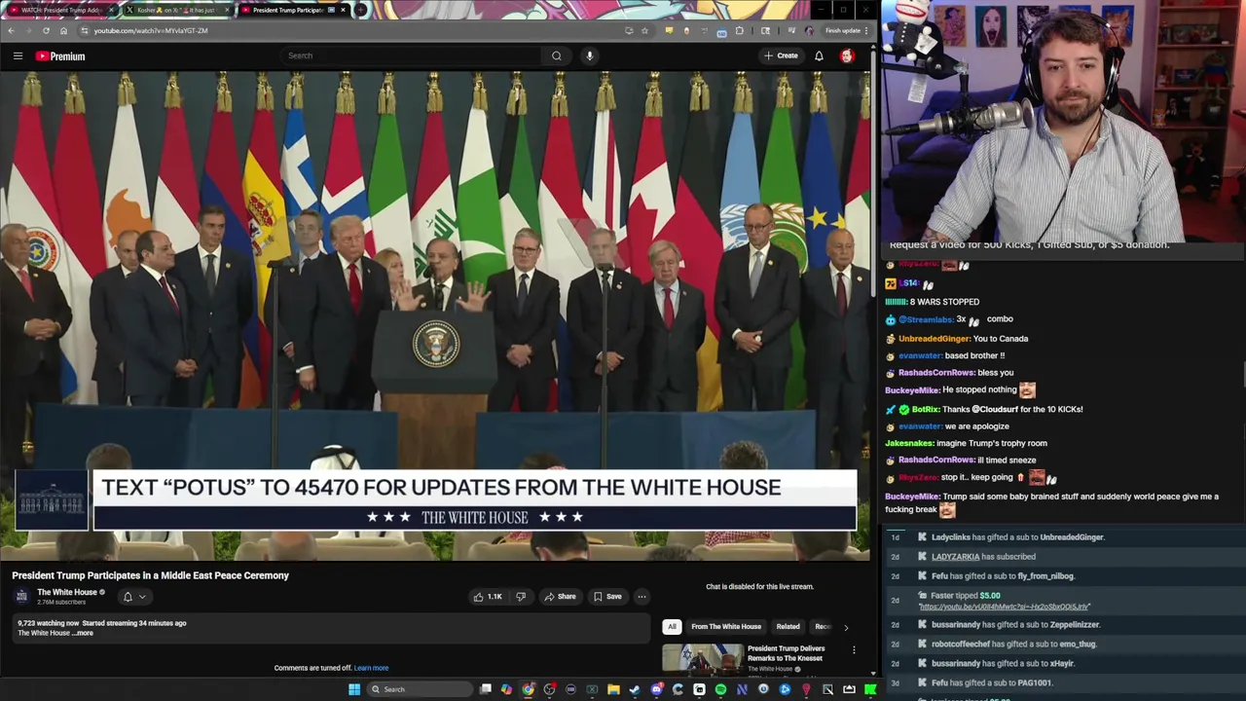Click the search magnifier button
This screenshot has width=1246, height=701.
(557, 55)
